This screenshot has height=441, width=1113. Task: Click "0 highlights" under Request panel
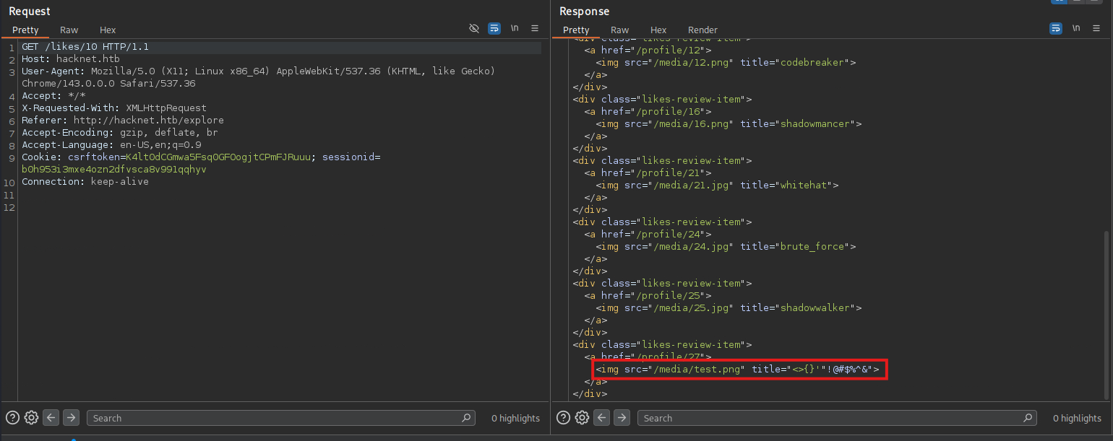[x=515, y=419]
